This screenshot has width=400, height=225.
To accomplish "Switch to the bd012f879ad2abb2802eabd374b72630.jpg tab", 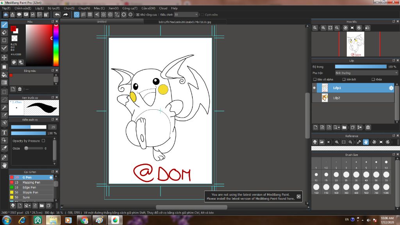I will (185, 22).
